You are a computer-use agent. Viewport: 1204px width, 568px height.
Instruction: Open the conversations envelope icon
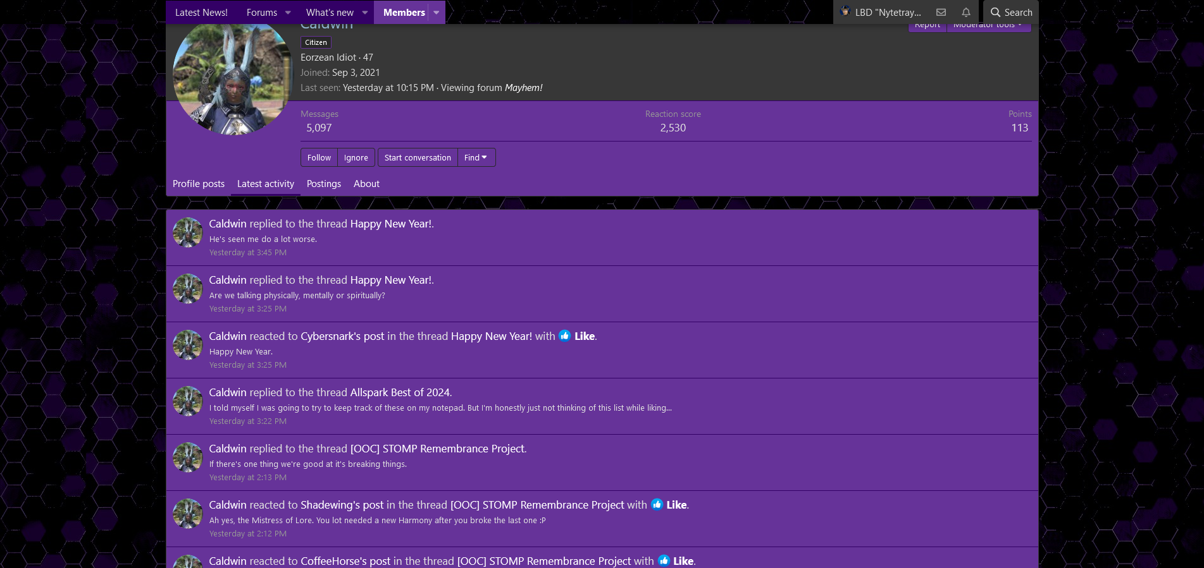coord(941,12)
